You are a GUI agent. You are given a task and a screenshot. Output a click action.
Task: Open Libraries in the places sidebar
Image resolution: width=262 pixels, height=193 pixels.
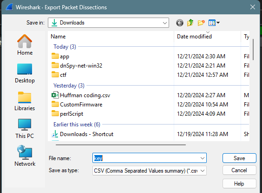[25, 101]
